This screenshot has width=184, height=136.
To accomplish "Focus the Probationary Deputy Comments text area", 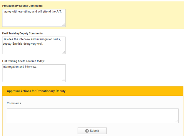I will pos(34,18).
